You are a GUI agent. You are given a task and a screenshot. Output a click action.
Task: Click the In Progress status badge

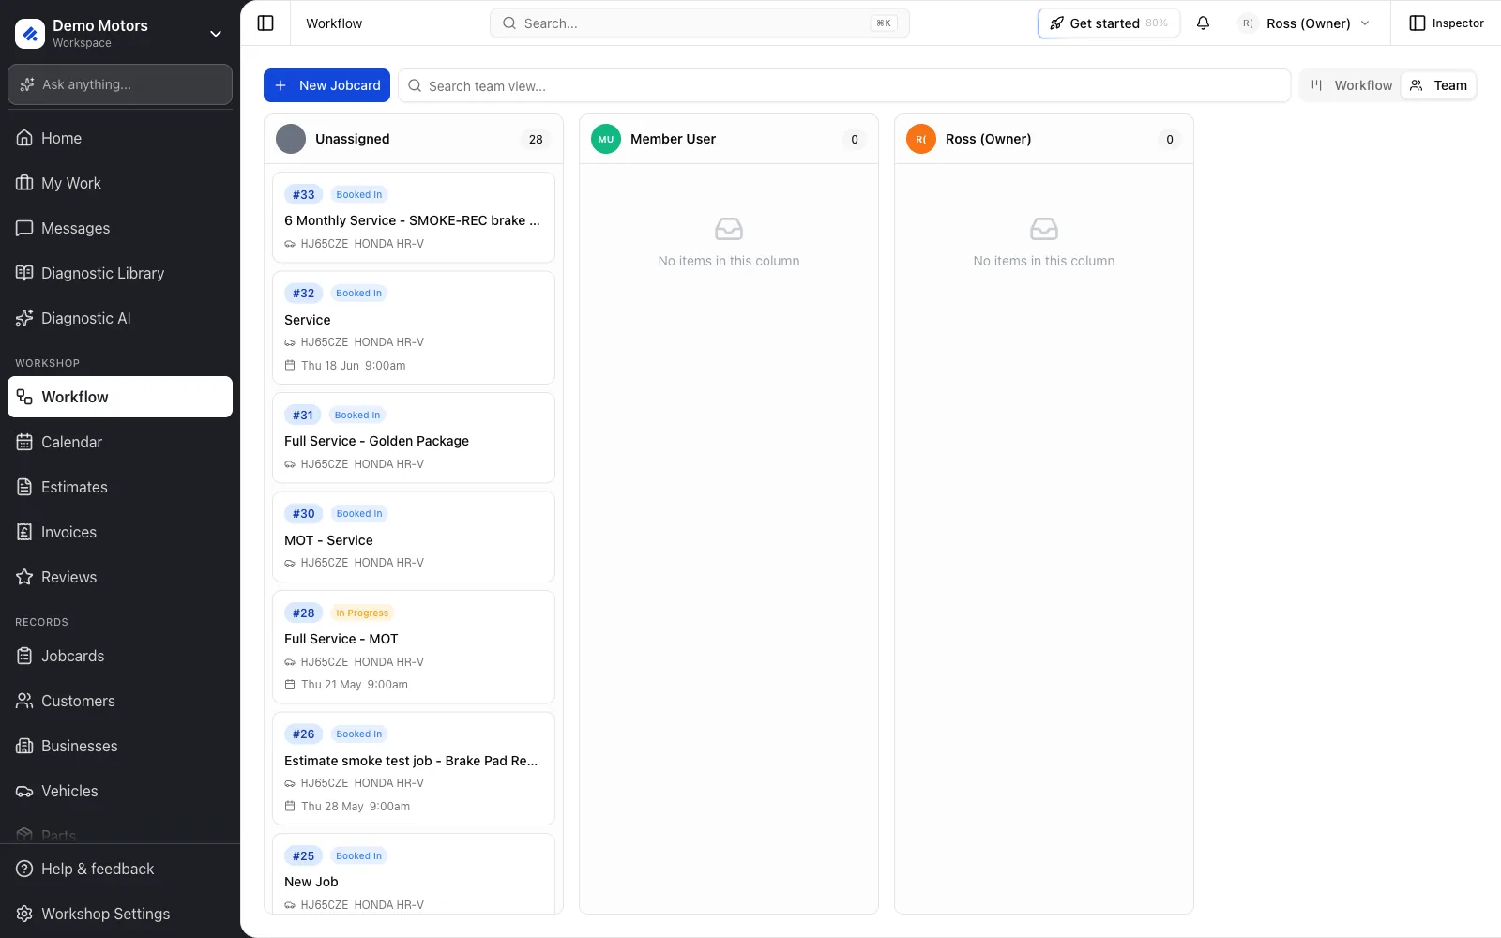[x=362, y=613]
